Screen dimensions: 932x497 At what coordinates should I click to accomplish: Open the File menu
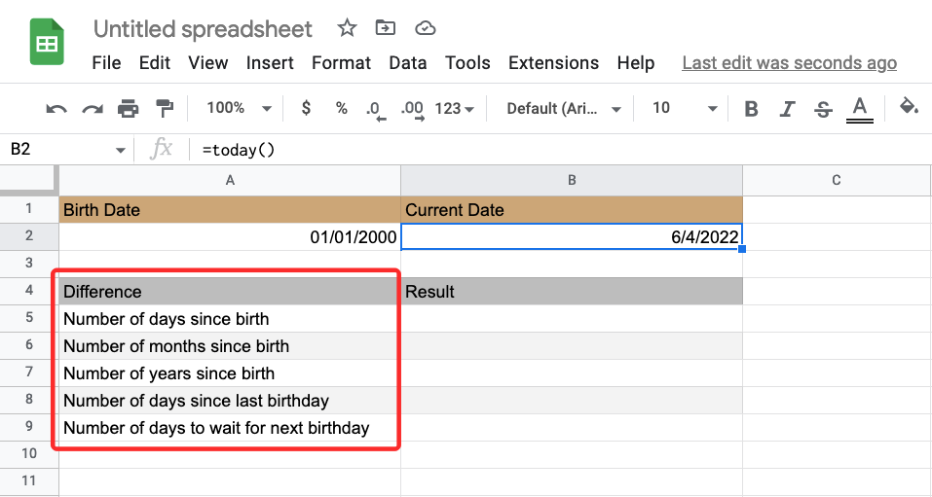click(x=106, y=63)
